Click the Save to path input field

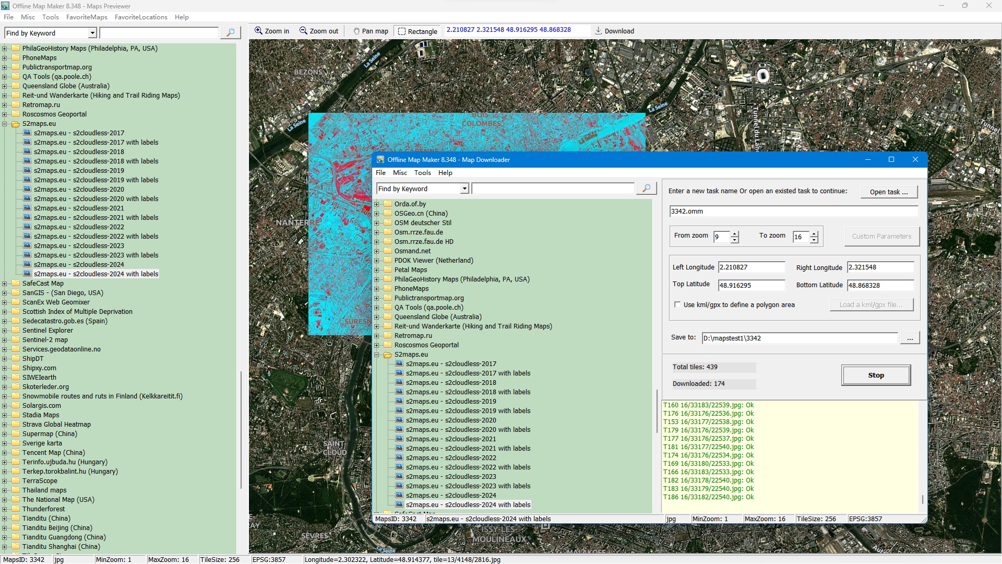coord(799,338)
